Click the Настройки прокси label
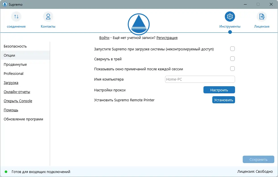 (110, 90)
